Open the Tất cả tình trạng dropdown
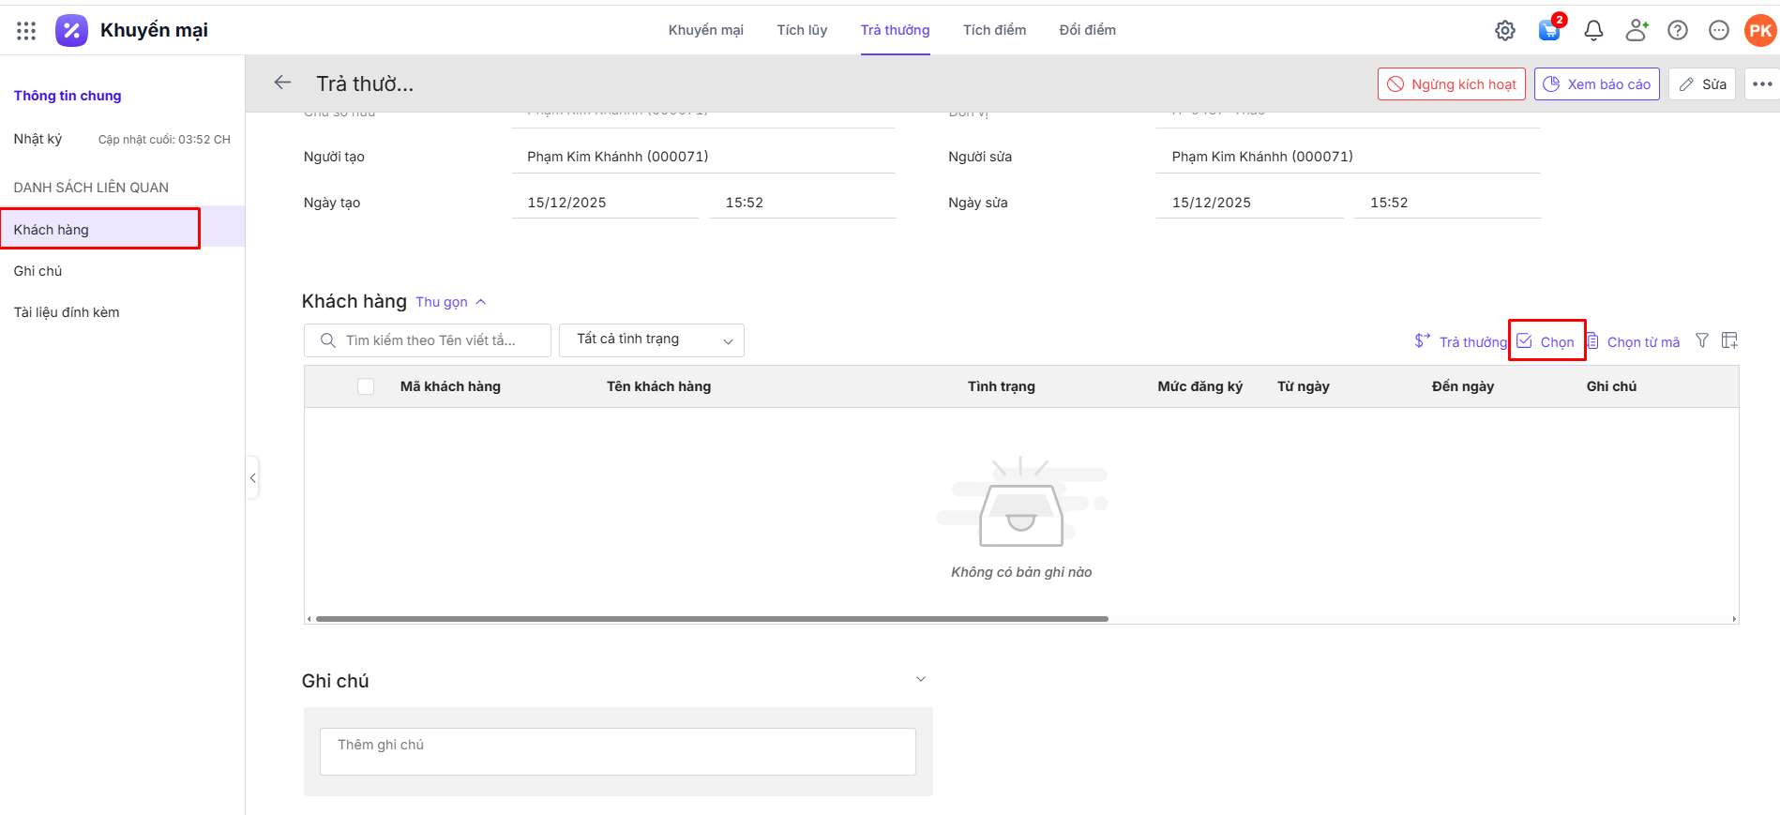 [651, 340]
